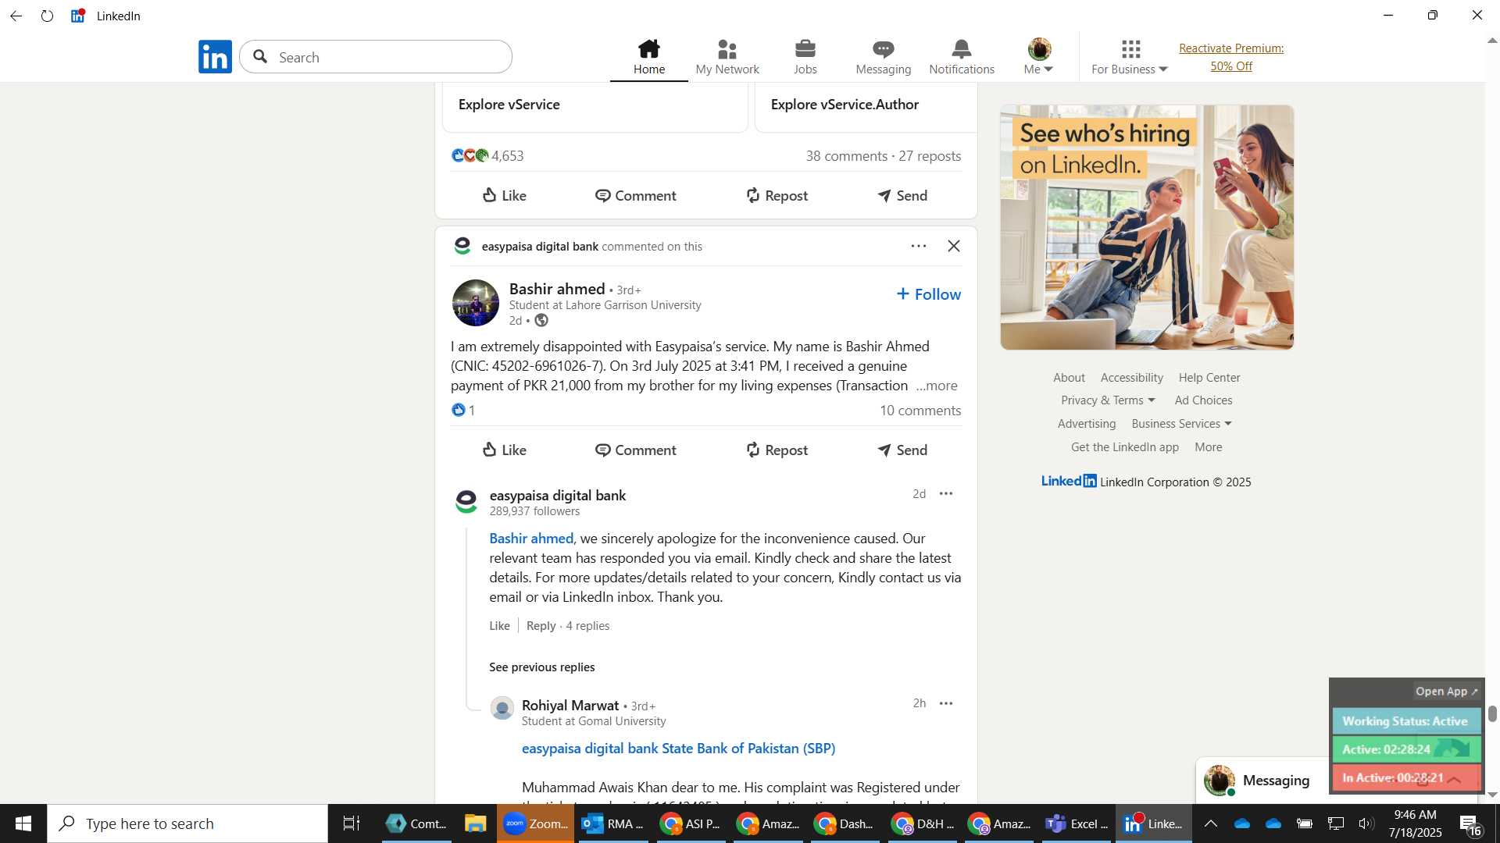Screen dimensions: 1500x843
Task: Expand Privacy & Terms dropdown
Action: click(1108, 400)
